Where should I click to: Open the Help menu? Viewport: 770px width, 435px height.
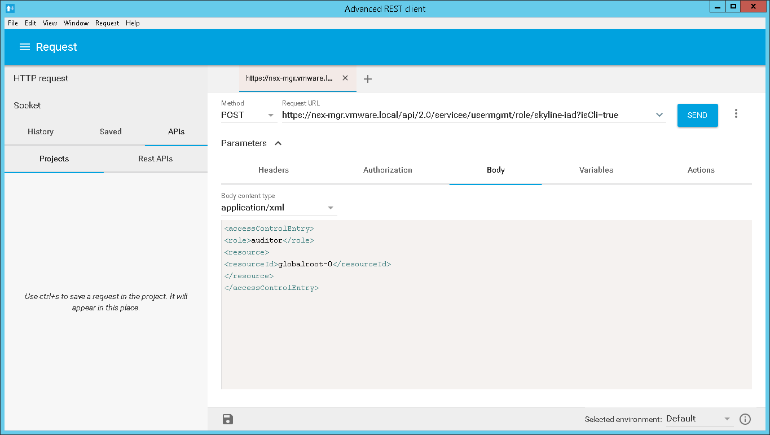[133, 23]
